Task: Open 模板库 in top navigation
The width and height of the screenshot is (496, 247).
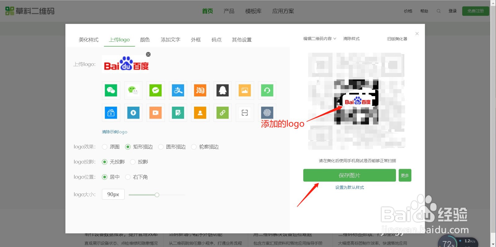Action: [x=253, y=11]
